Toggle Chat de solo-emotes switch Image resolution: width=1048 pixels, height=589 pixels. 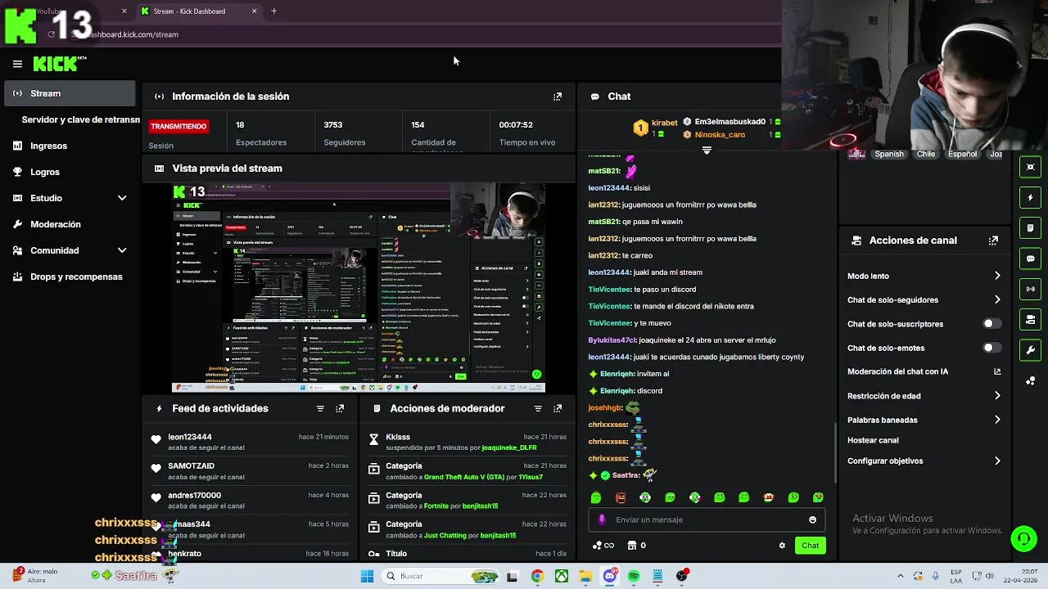point(992,348)
